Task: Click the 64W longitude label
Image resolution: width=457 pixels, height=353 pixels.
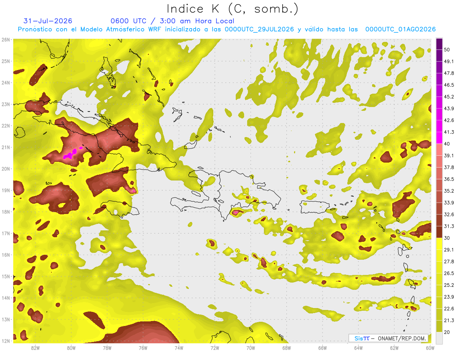Action: 358,348
